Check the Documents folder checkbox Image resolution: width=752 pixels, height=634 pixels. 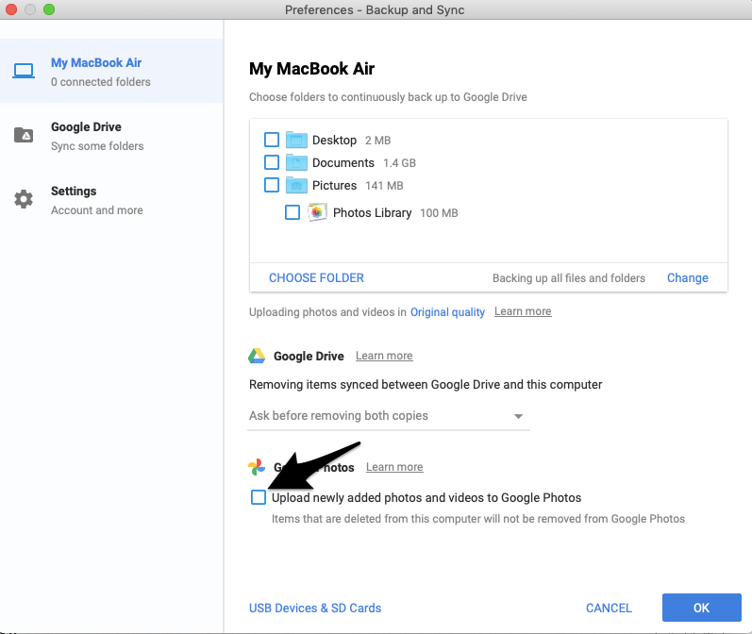[x=272, y=162]
